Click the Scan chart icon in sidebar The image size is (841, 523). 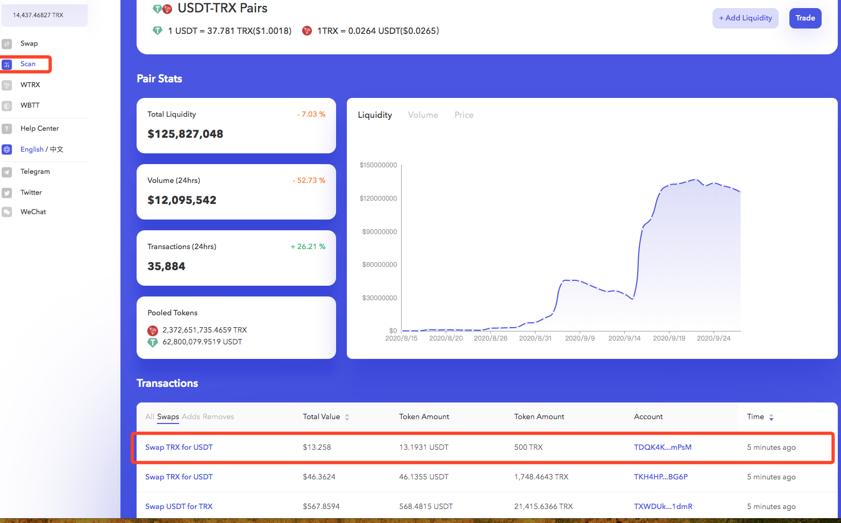[x=7, y=65]
